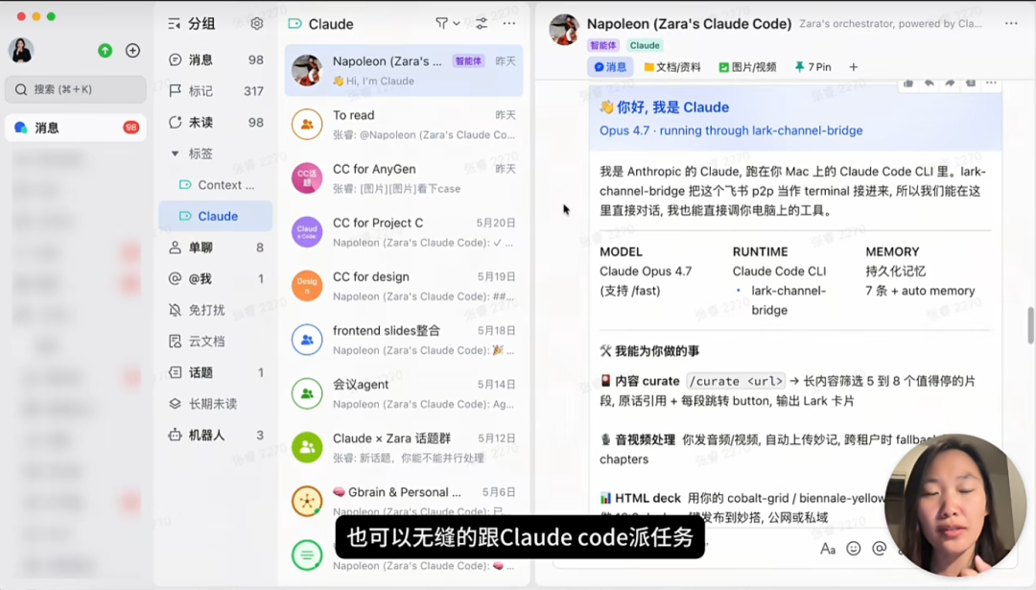This screenshot has height=590, width=1036.
Task: Open the Napoleon (Zara's ...) chat
Action: 404,71
